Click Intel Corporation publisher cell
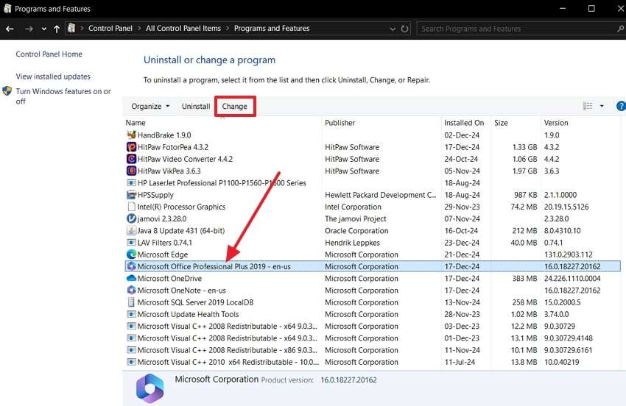Screen dimensions: 626x406 (353, 207)
